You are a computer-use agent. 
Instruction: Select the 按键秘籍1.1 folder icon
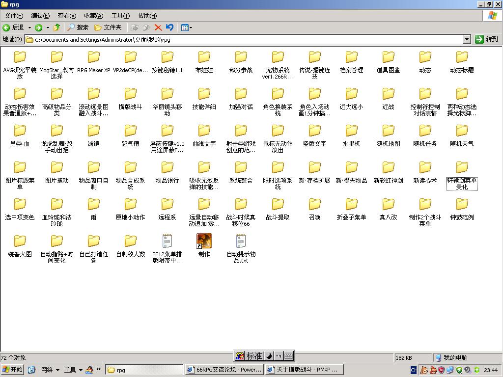[167, 57]
